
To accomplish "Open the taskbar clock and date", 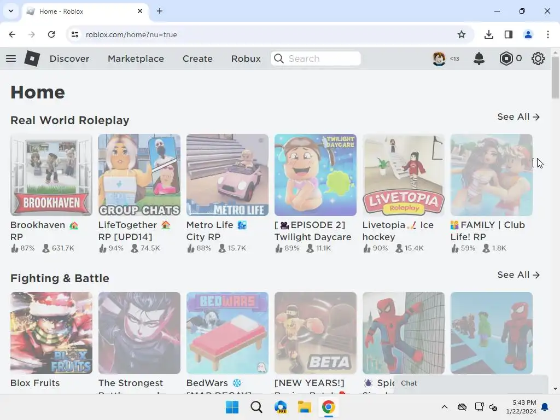I will pyautogui.click(x=521, y=407).
